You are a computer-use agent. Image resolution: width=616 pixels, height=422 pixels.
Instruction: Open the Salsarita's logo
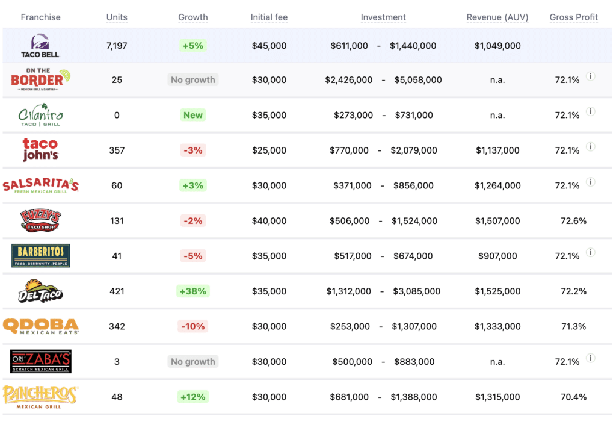[x=40, y=185]
